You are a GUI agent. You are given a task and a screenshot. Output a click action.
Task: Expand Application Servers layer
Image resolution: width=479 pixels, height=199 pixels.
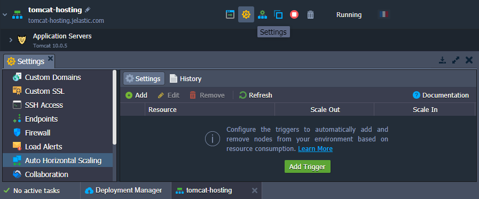(x=11, y=40)
